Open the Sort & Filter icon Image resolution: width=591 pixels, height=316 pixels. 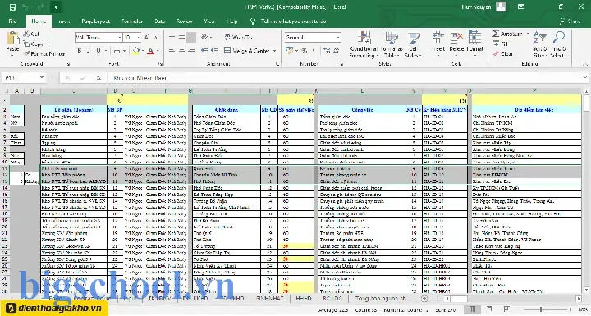click(540, 37)
